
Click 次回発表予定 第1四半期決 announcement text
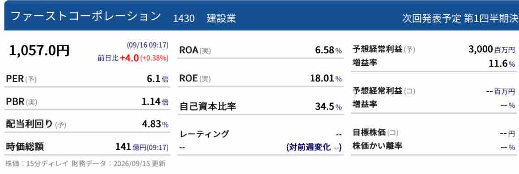point(460,18)
